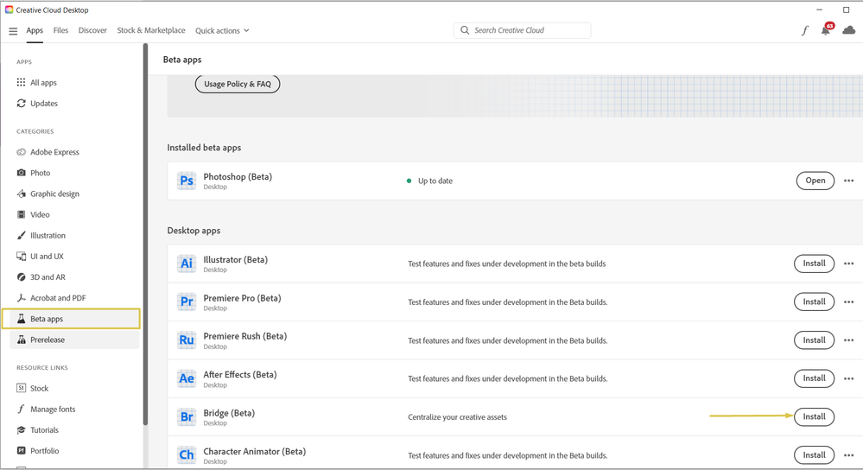863x470 pixels.
Task: Open more options for After Effects (Beta)
Action: [848, 378]
